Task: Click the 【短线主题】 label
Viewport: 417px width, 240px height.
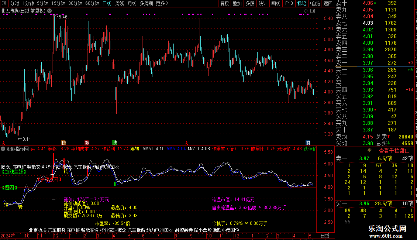Action: coord(14,172)
